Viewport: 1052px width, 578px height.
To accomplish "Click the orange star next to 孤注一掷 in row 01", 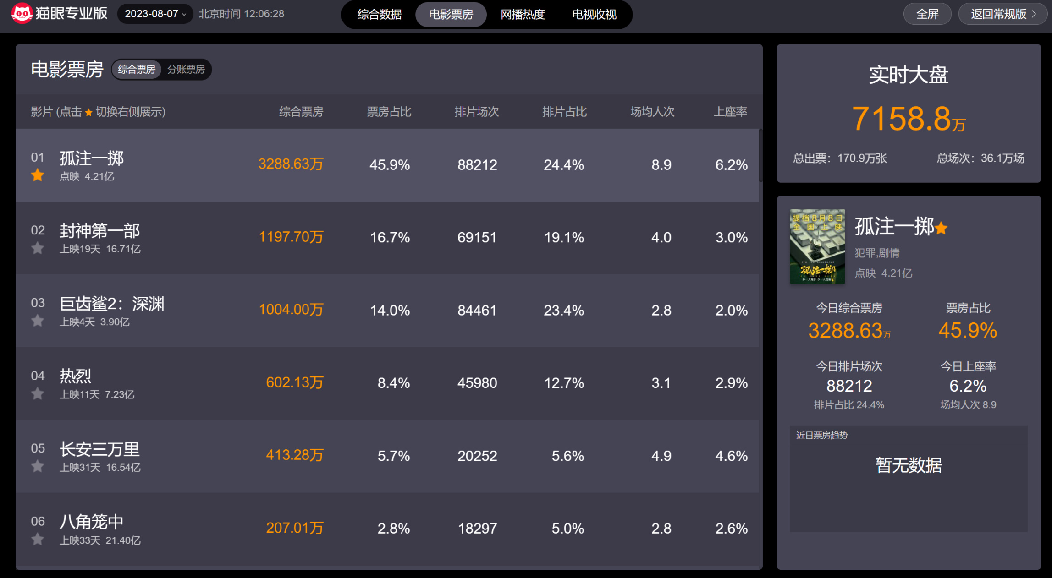I will pos(38,175).
